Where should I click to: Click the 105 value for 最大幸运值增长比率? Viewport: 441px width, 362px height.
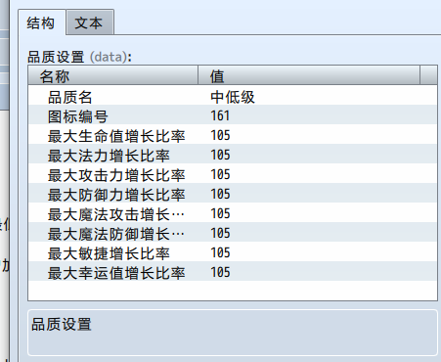220,272
